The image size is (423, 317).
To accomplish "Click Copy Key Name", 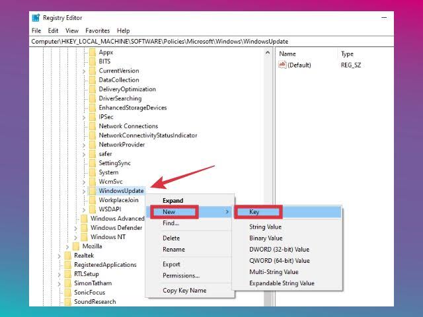I will [190, 291].
